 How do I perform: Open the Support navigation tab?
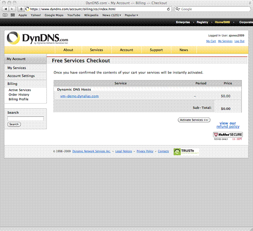coord(156,50)
